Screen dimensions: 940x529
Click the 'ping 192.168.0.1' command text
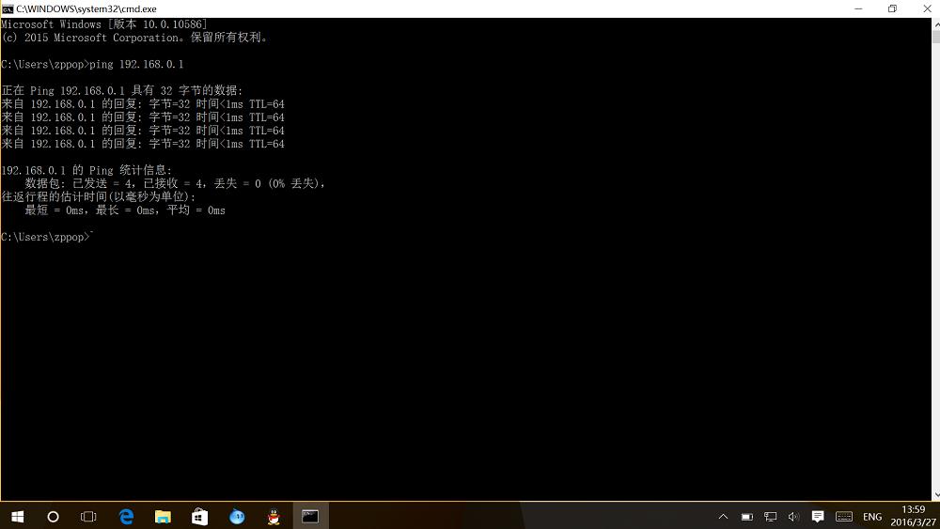point(136,64)
